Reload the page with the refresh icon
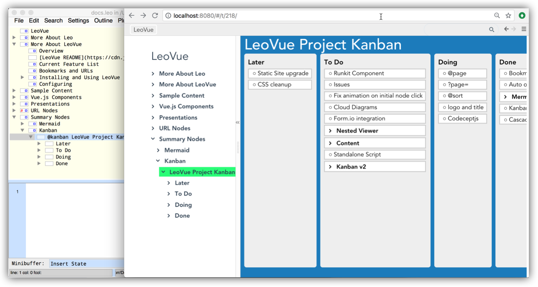 click(x=155, y=15)
